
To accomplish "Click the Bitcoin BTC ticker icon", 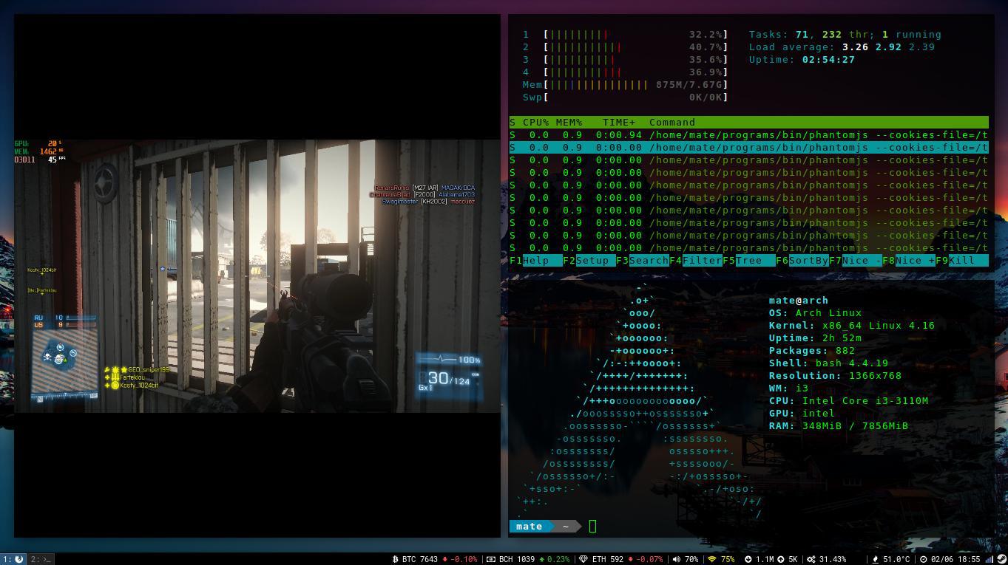I will [x=396, y=559].
